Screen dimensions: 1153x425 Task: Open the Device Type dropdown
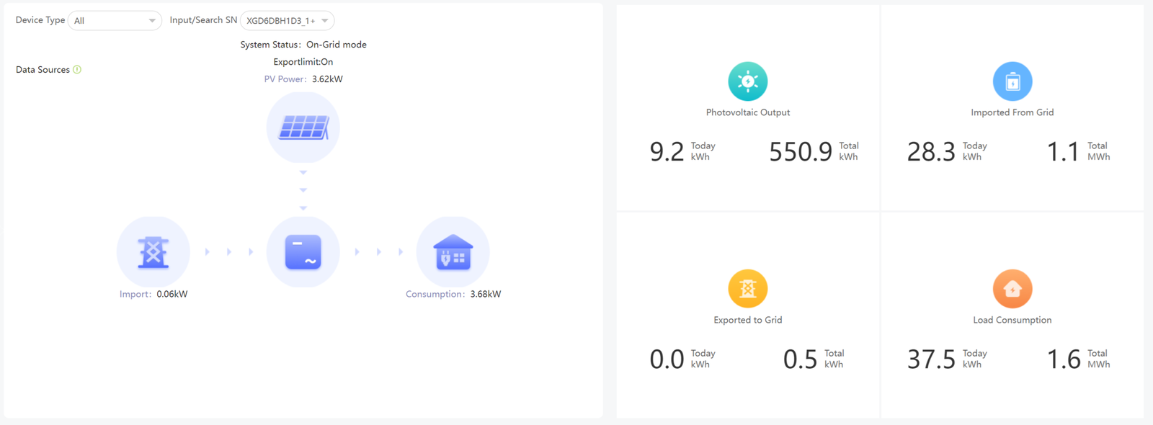coord(115,21)
